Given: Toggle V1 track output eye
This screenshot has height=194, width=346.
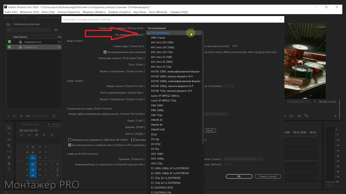Looking at the screenshot, I should pyautogui.click(x=46, y=158).
